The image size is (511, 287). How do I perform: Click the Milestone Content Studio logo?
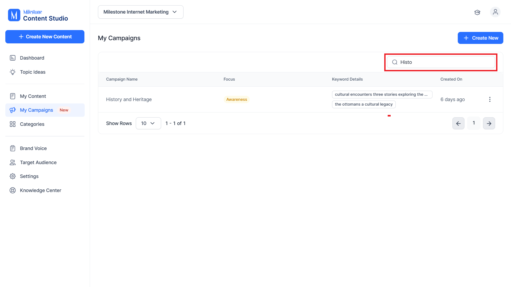coord(38,15)
